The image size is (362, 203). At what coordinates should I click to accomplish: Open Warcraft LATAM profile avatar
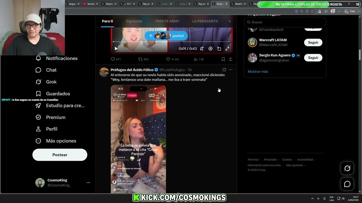pyautogui.click(x=253, y=43)
